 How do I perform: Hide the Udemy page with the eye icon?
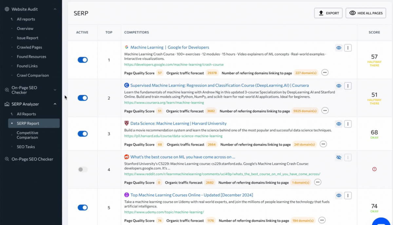pyautogui.click(x=339, y=196)
